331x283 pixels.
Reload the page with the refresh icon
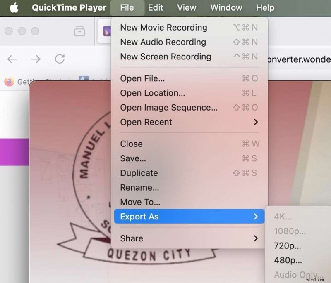tap(60, 59)
